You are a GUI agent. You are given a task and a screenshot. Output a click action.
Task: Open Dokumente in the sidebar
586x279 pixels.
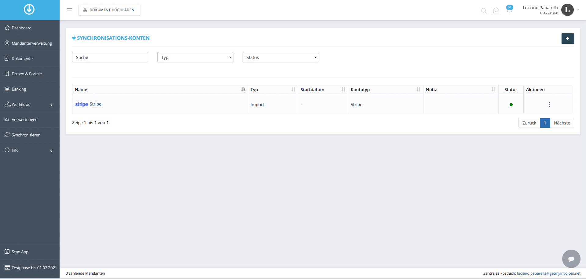tap(30, 58)
